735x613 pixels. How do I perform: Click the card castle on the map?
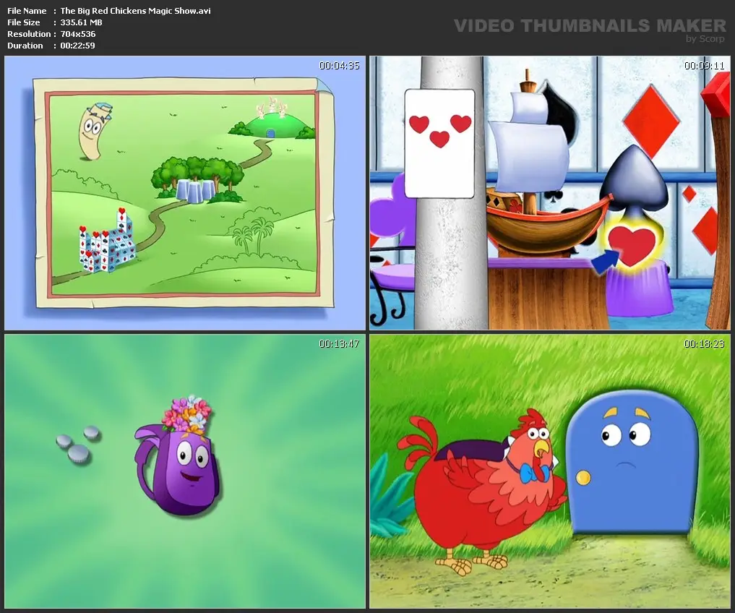pyautogui.click(x=108, y=241)
